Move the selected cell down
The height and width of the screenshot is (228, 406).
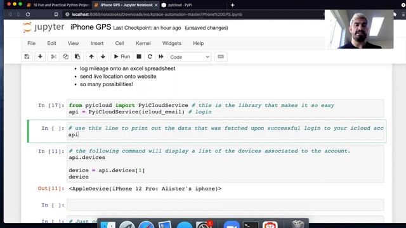coord(103,56)
